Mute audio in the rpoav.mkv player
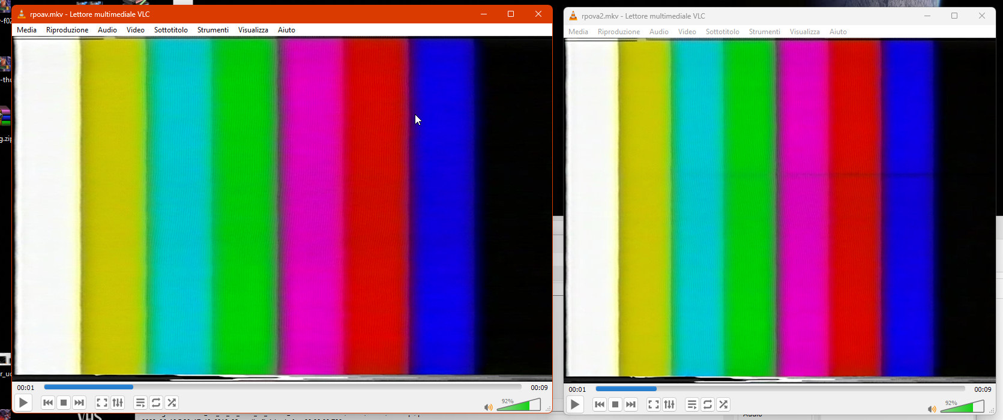Screen dimensions: 1003x420 click(x=488, y=407)
